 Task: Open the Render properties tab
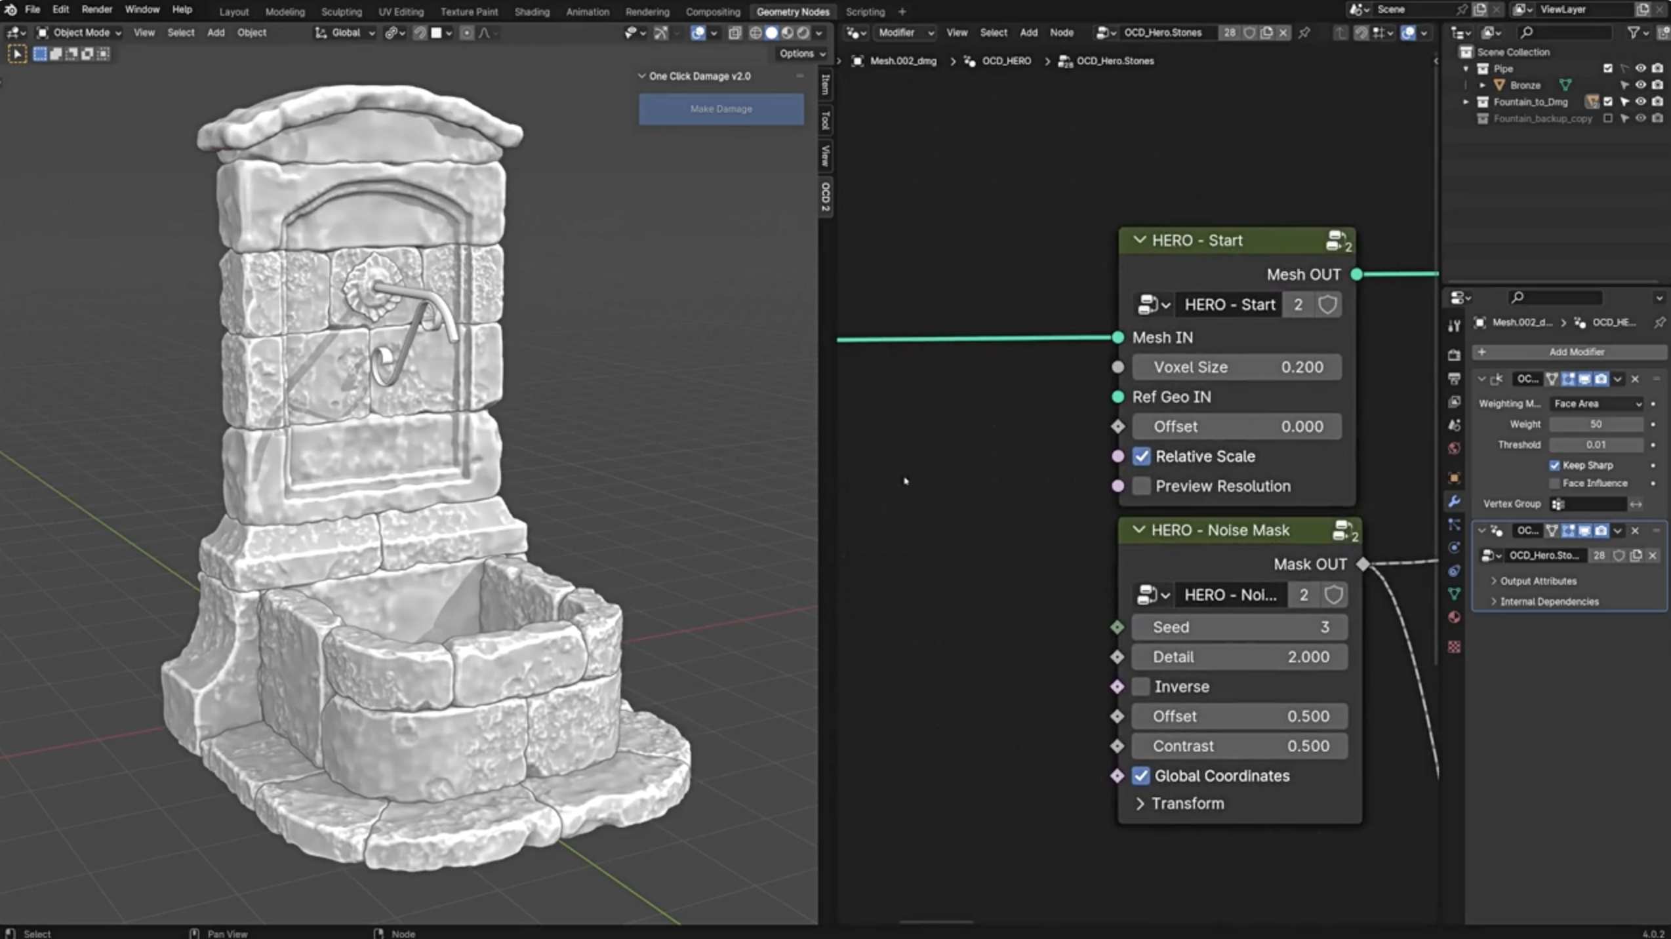point(1454,355)
